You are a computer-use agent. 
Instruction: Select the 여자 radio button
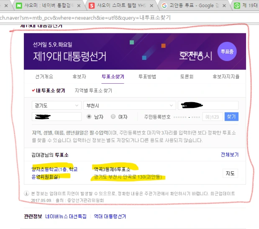113,117
